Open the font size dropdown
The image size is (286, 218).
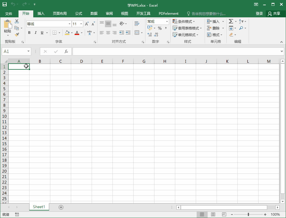tap(81, 24)
